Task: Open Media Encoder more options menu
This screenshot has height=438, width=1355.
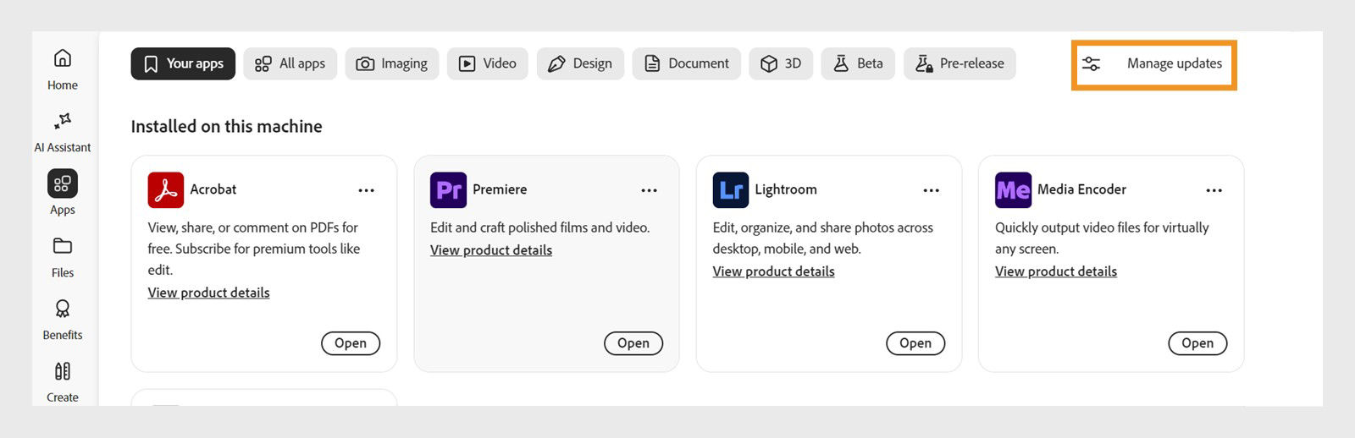Action: 1214,190
